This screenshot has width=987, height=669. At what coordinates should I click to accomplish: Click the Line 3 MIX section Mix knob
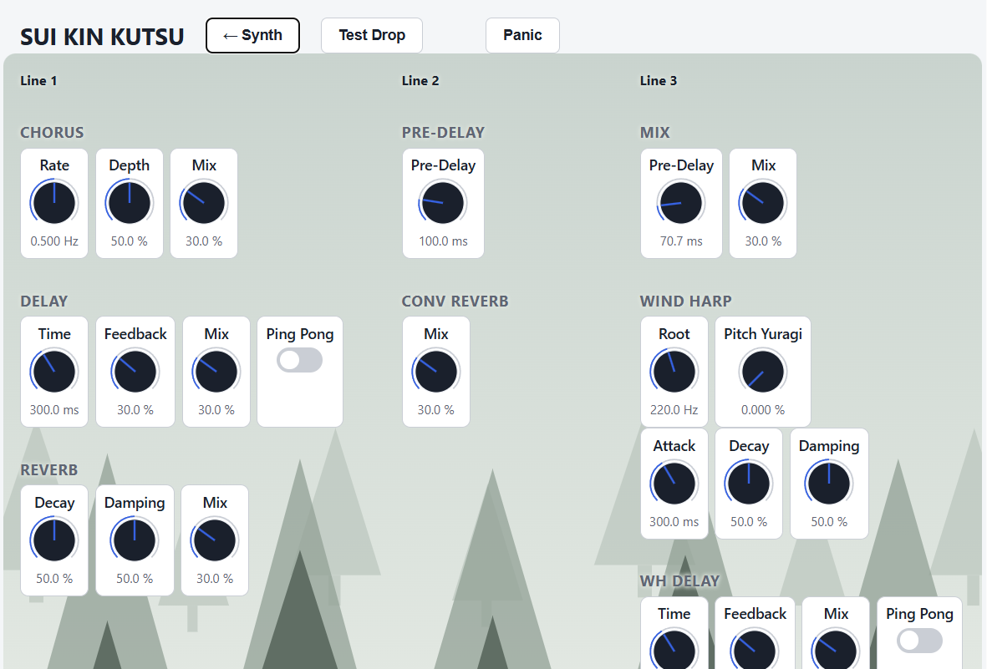coord(763,203)
